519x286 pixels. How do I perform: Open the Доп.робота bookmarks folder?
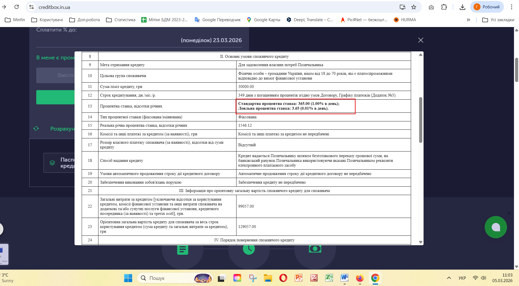tap(85, 20)
